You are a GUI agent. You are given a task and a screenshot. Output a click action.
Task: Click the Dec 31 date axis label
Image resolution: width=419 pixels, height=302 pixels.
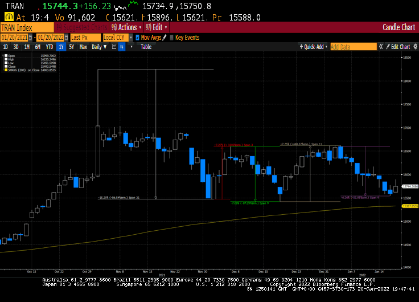[x=323, y=271]
